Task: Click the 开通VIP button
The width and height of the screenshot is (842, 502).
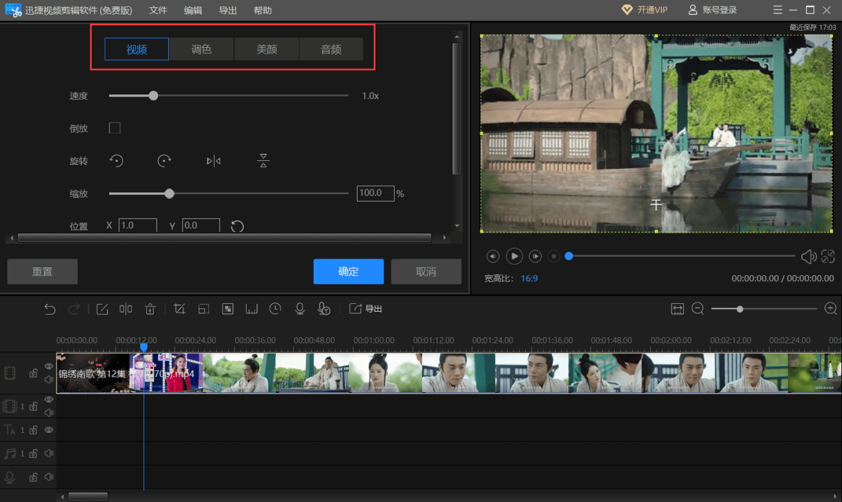Action: pos(645,10)
